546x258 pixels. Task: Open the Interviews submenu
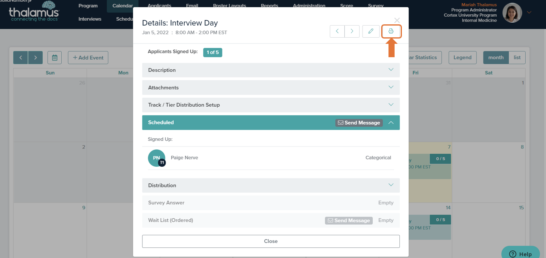click(90, 19)
